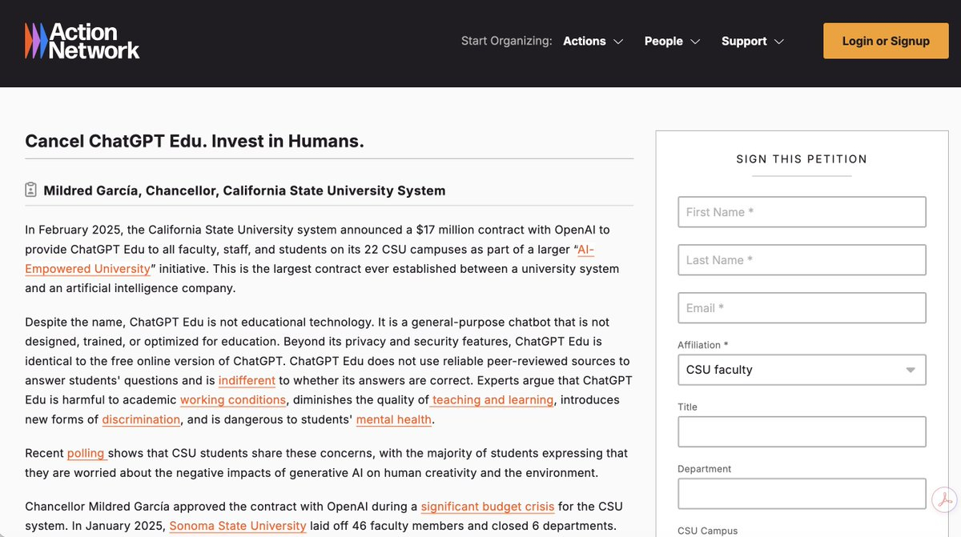Viewport: 961px width, 537px height.
Task: Open the Affiliation dropdown showing CSU faculty
Action: pyautogui.click(x=801, y=370)
